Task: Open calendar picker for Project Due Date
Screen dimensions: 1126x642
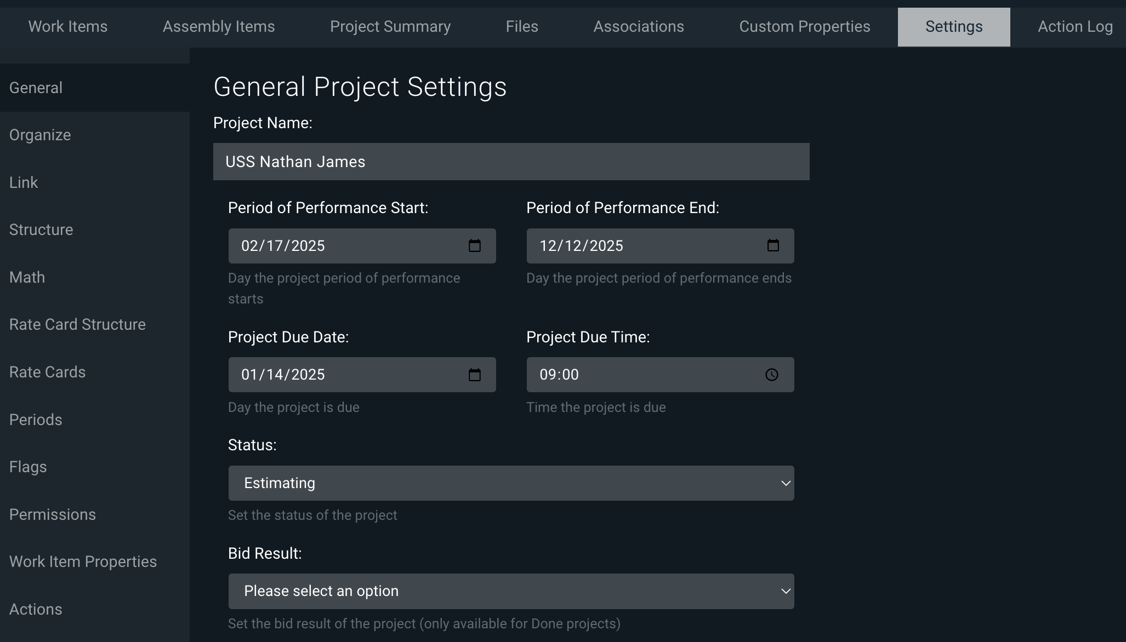Action: point(474,375)
